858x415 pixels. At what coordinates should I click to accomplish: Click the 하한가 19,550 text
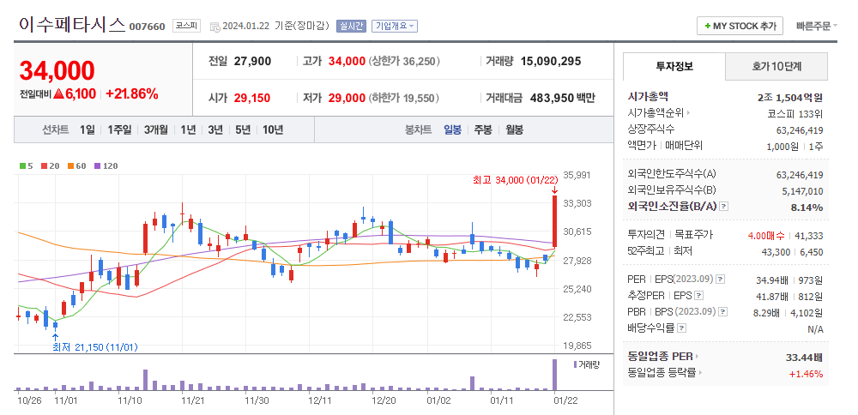[404, 99]
